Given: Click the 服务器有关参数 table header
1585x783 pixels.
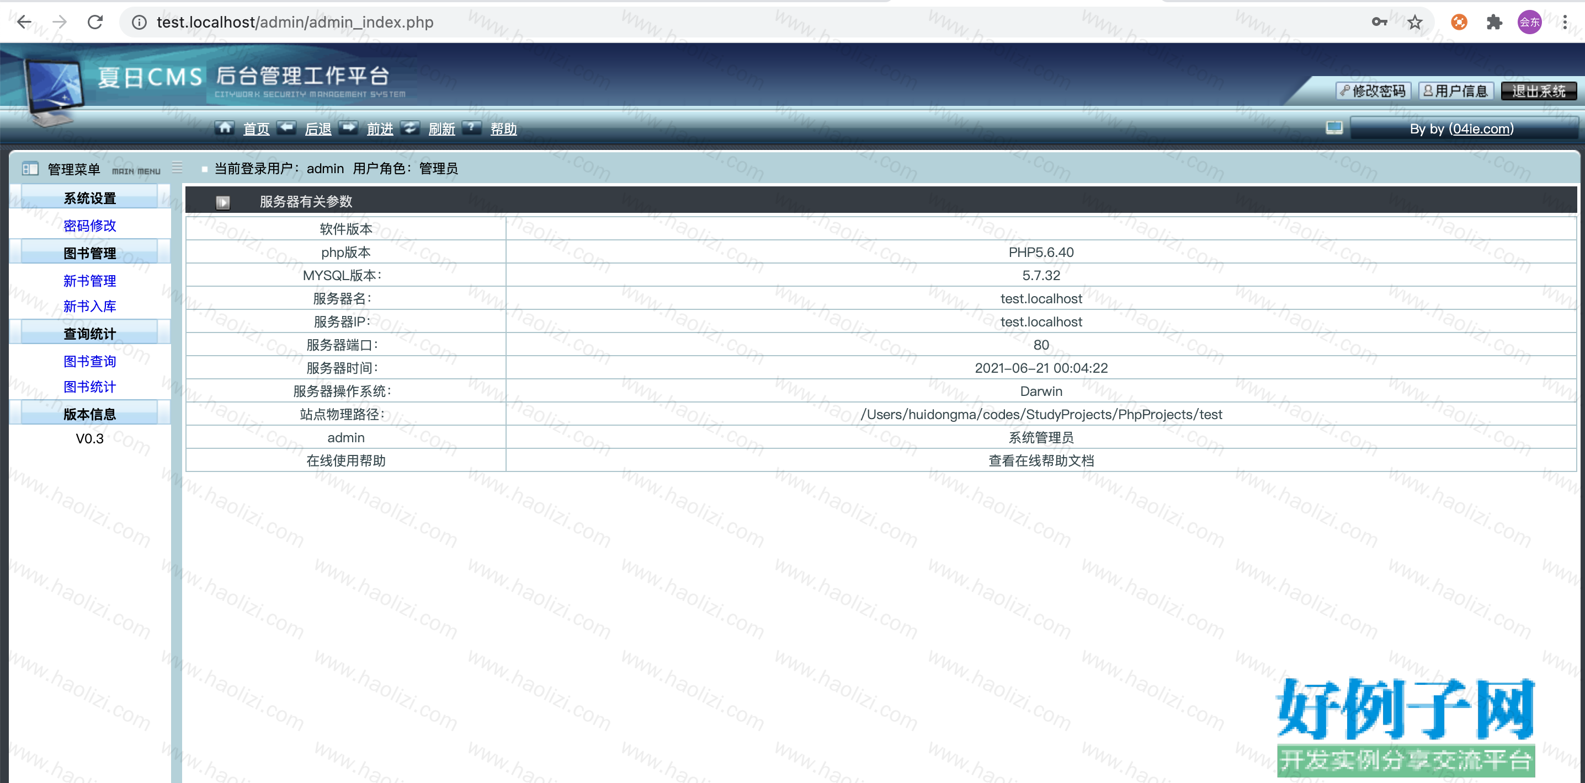Looking at the screenshot, I should [881, 201].
